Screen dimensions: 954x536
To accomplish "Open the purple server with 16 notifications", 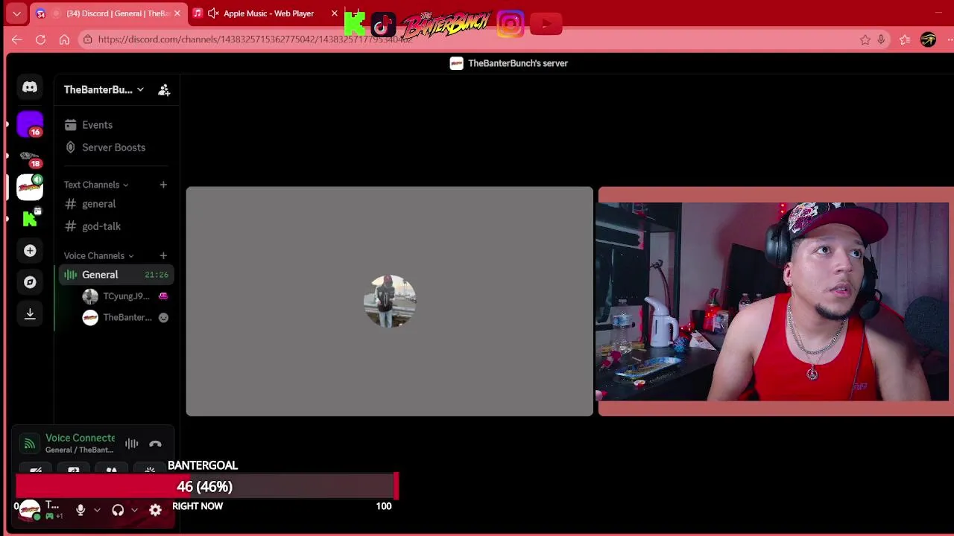I will tap(30, 124).
